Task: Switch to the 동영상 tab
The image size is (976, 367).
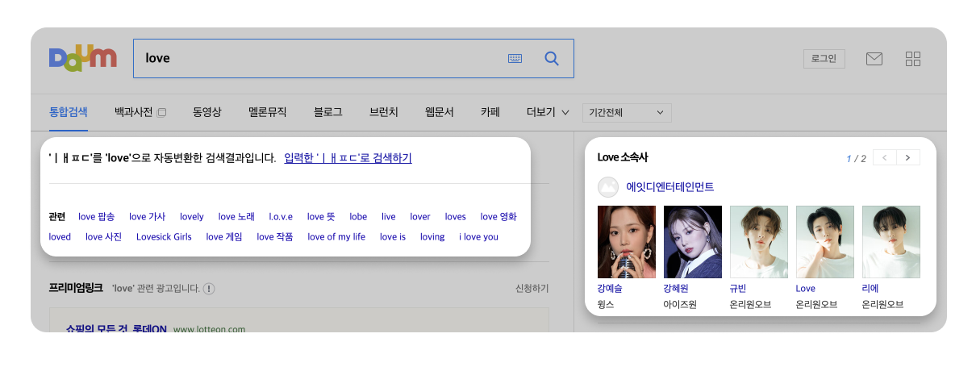Action: click(207, 112)
